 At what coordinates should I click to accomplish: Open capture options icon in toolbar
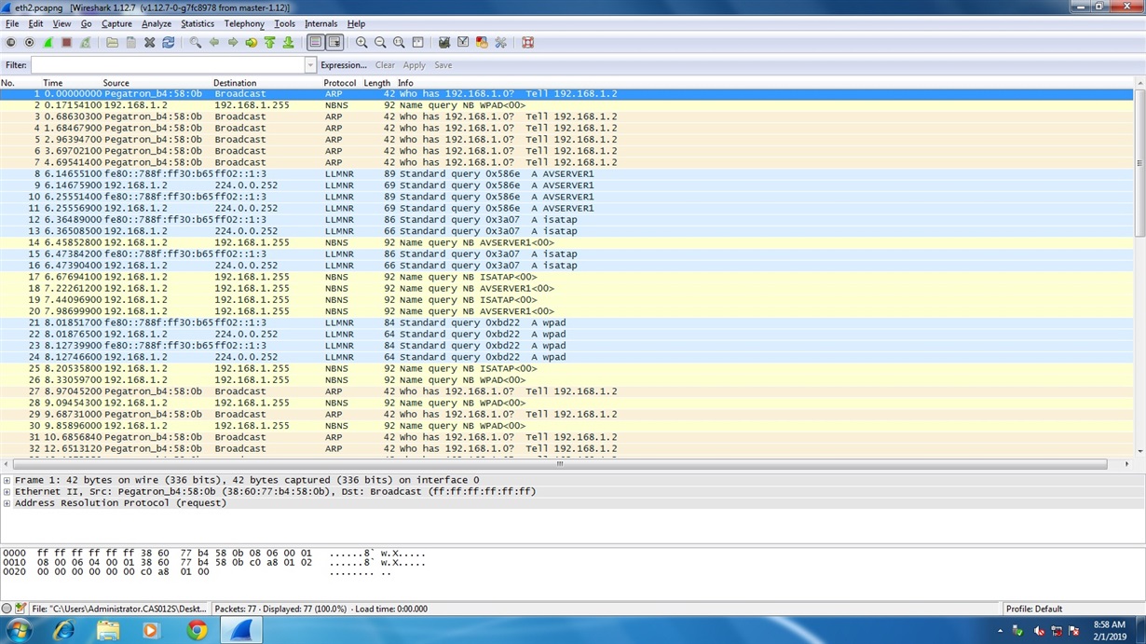point(30,43)
